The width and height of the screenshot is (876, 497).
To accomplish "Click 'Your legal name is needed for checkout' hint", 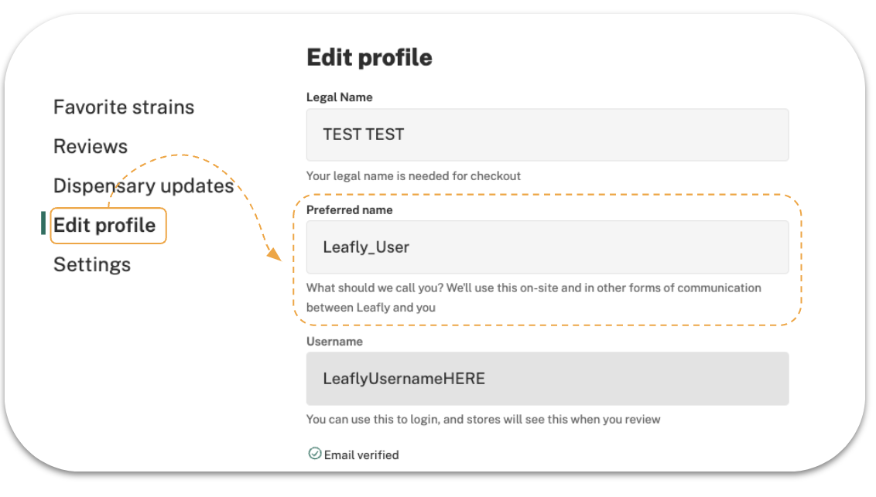I will click(413, 176).
